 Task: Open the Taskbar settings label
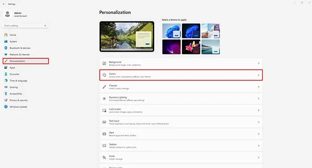113,144
